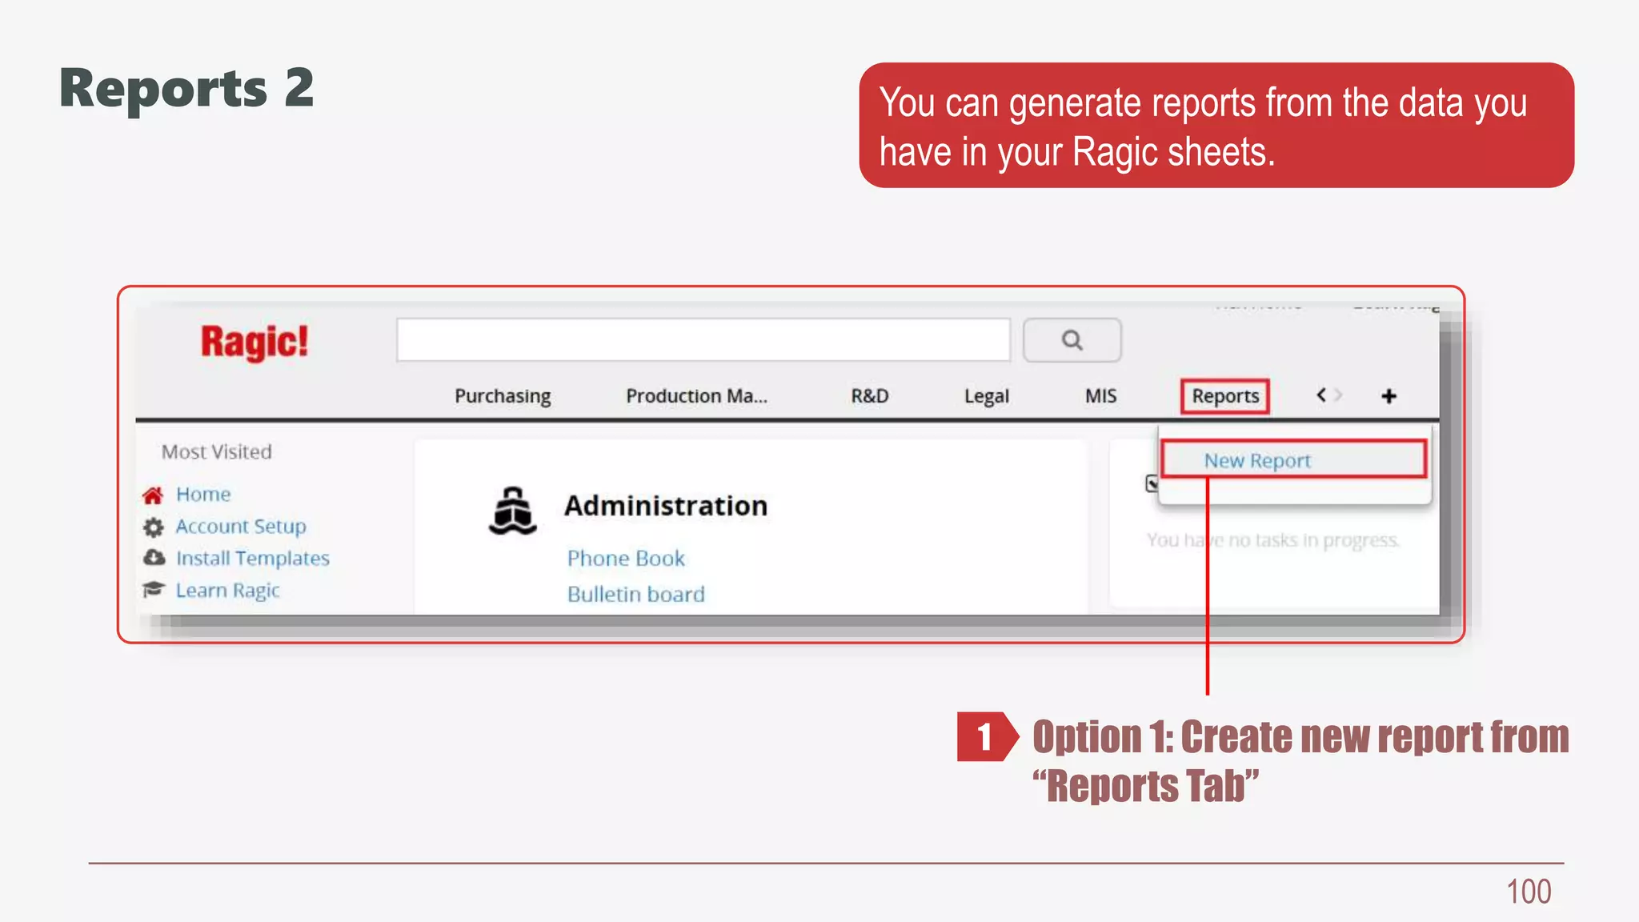Open the MIS tab
The image size is (1639, 922).
[x=1100, y=396]
